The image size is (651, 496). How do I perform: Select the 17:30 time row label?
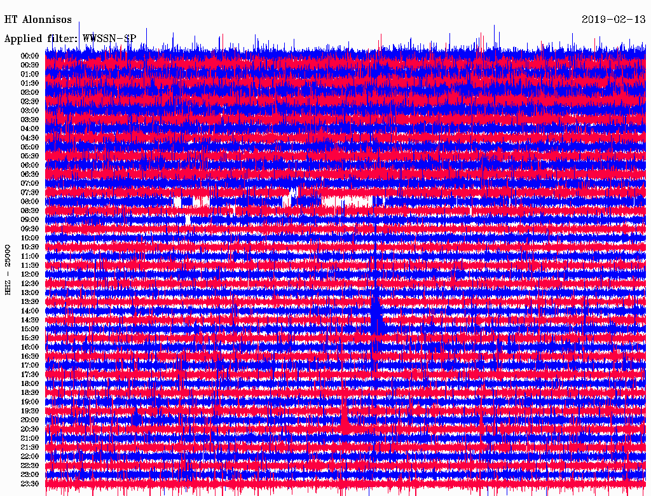click(x=30, y=375)
